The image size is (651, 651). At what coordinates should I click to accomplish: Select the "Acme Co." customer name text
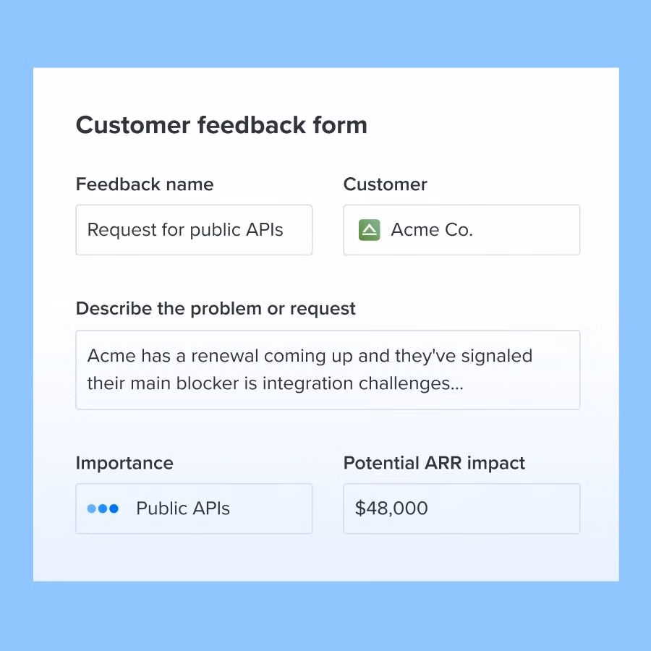click(431, 230)
